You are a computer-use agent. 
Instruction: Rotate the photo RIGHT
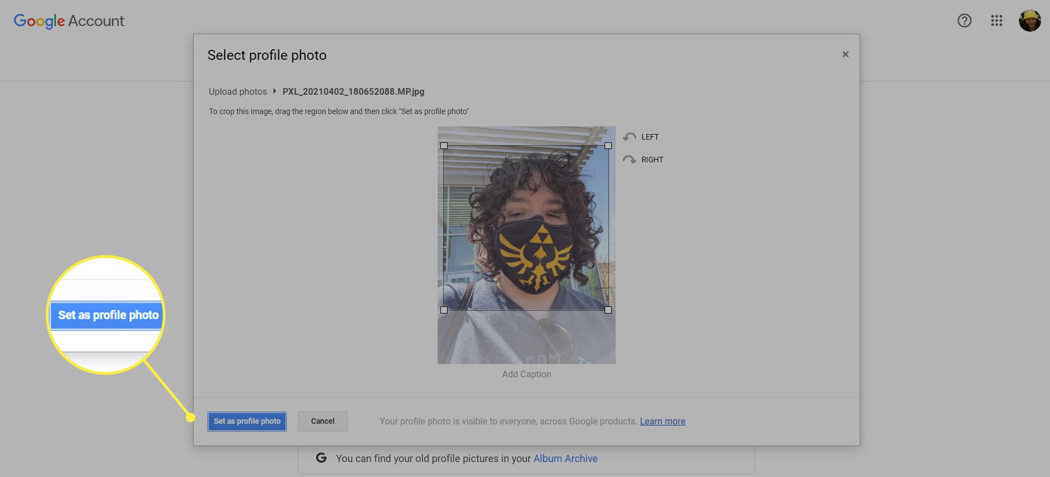(643, 160)
